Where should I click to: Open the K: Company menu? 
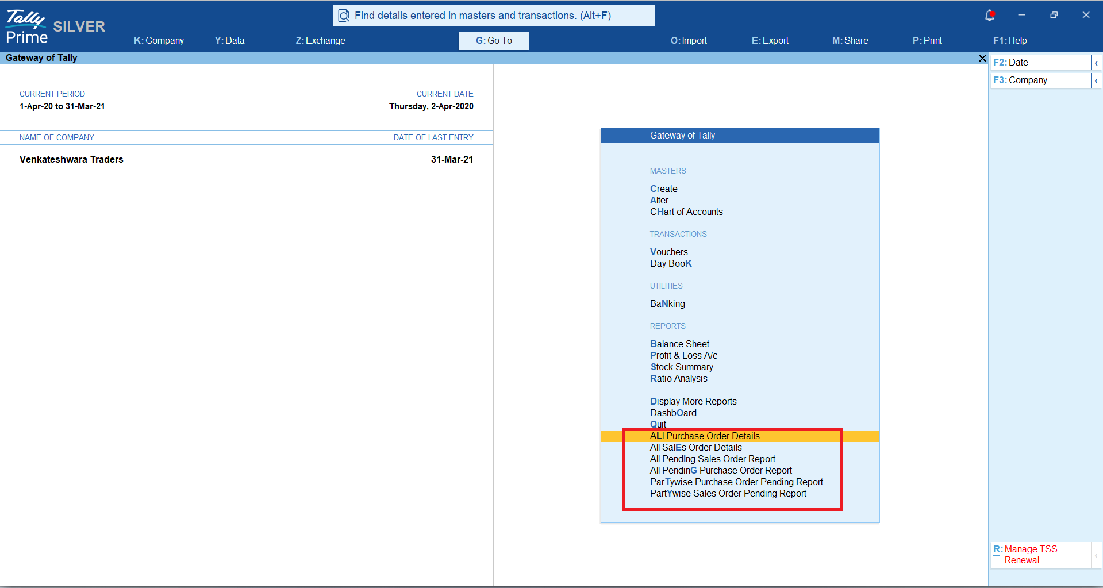pyautogui.click(x=159, y=41)
